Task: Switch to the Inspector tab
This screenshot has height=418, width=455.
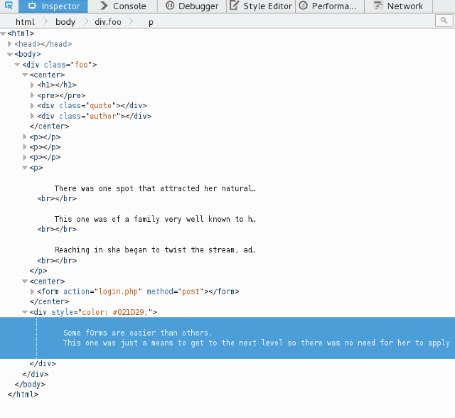Action: click(53, 6)
